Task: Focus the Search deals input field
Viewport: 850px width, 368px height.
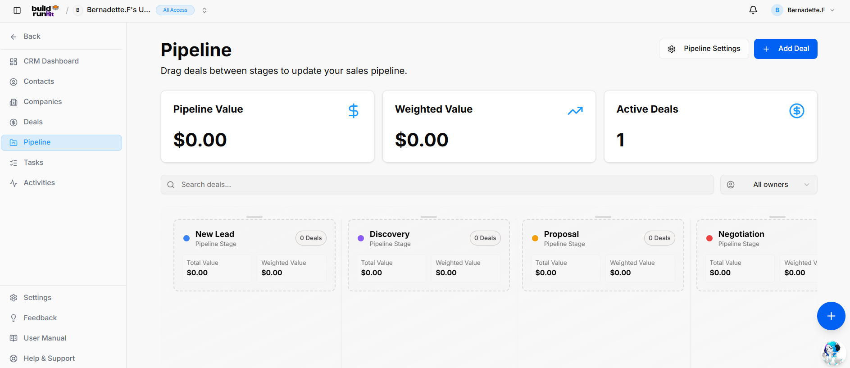Action: (x=437, y=185)
